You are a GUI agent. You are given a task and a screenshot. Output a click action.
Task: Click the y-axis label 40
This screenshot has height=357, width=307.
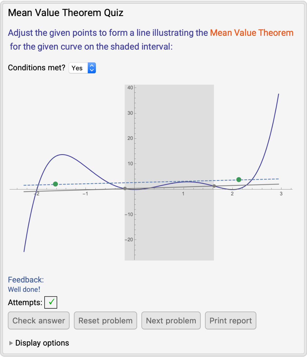coord(130,88)
